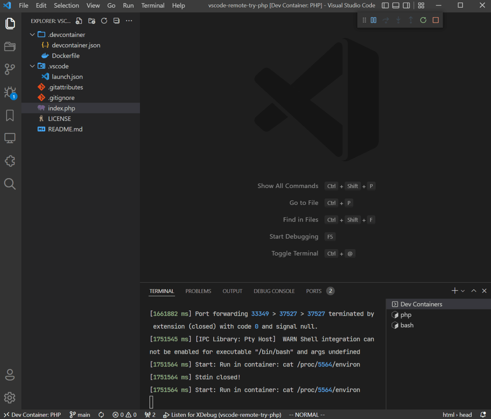Open the Explorer view in activity bar

[x=10, y=23]
